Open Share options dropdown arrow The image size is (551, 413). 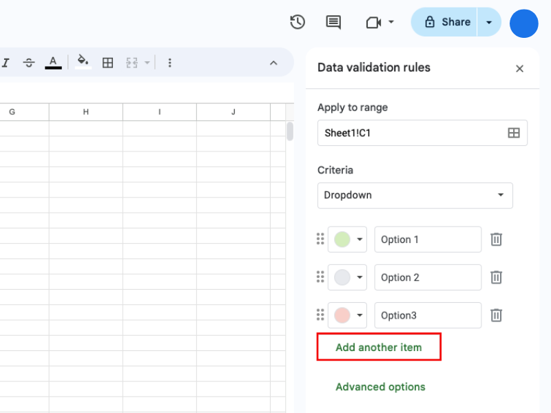coord(489,22)
